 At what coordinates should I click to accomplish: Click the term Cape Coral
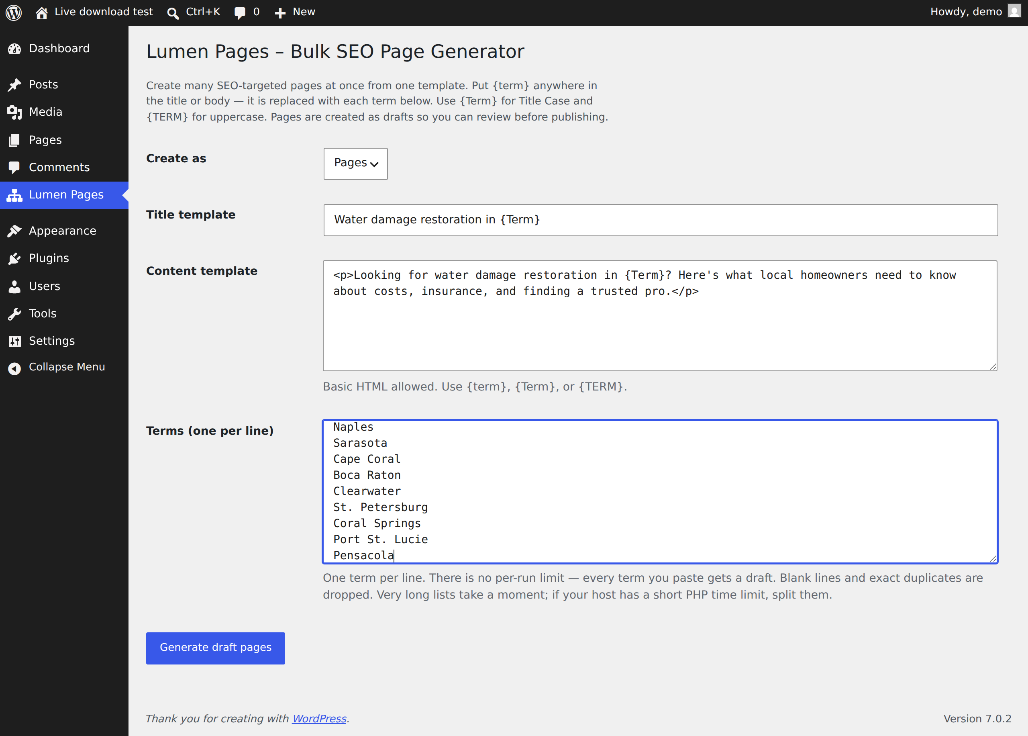(x=367, y=459)
